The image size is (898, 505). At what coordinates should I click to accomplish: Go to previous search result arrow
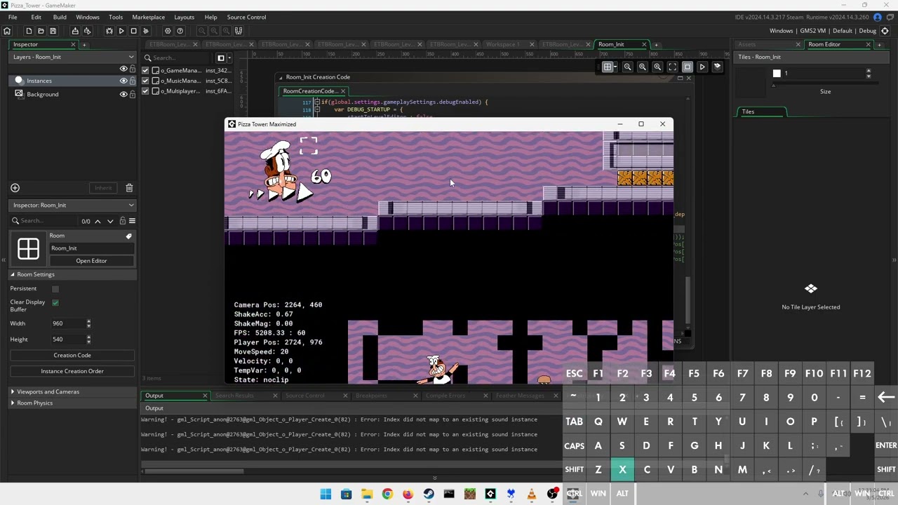click(x=98, y=221)
